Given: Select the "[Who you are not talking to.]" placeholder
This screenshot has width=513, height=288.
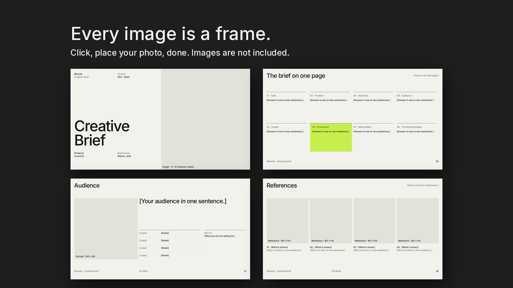Looking at the screenshot, I should pos(220,236).
